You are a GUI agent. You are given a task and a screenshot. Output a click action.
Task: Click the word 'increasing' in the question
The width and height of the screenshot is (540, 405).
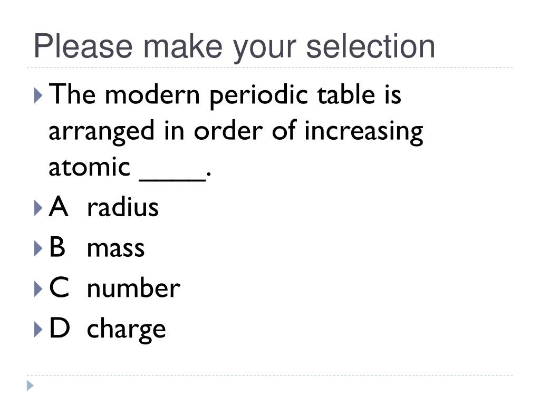tap(364, 132)
